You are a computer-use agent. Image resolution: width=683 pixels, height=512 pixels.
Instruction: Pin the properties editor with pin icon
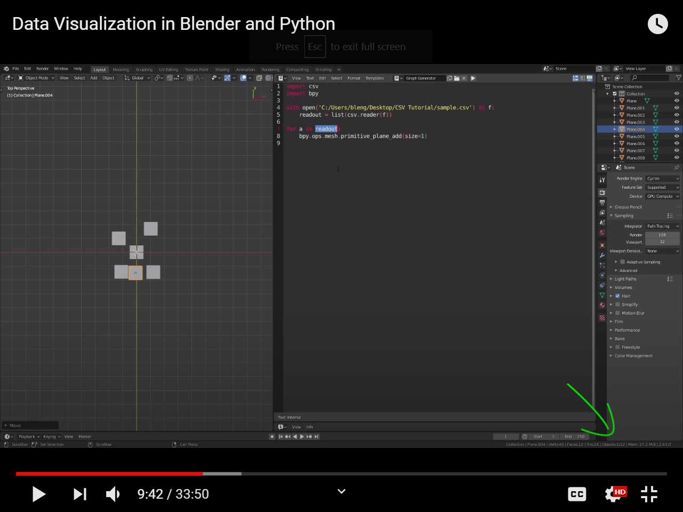click(677, 167)
